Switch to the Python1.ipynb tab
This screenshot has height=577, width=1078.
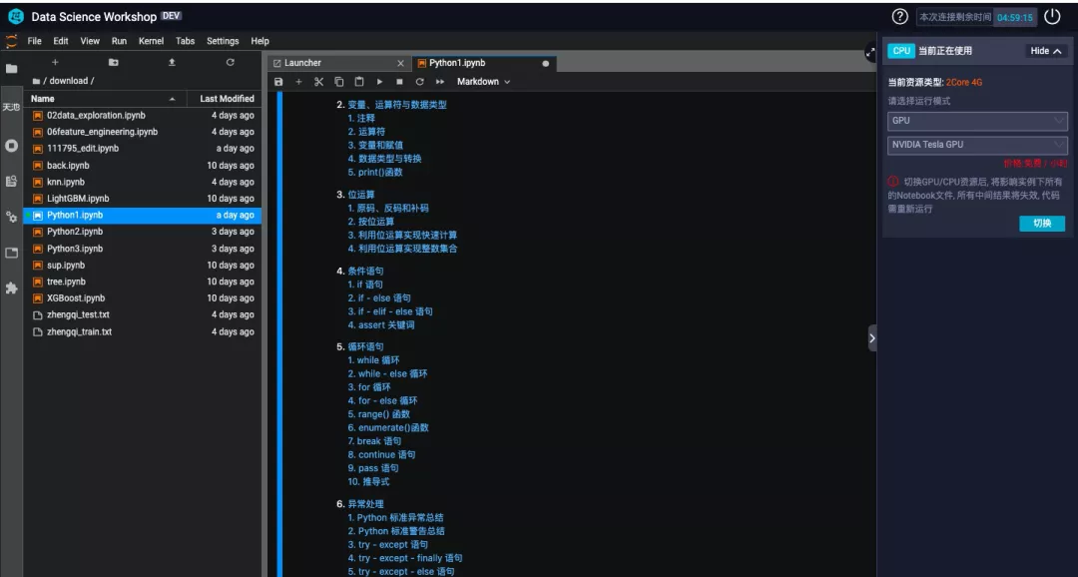point(484,63)
